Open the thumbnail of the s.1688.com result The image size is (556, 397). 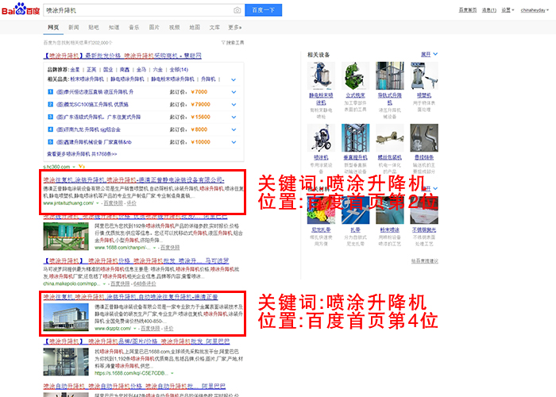click(66, 362)
